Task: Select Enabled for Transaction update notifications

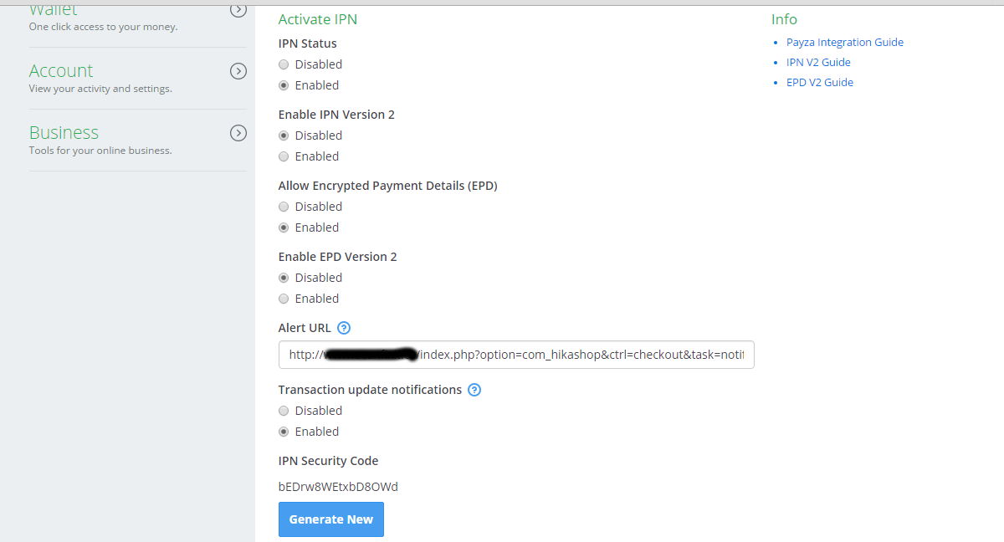Action: 284,432
